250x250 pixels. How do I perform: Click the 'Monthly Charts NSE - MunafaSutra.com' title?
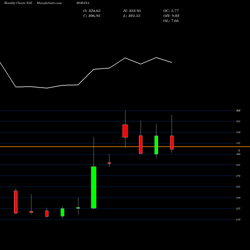tap(32, 3)
